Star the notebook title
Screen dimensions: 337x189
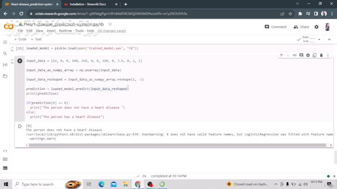[110, 24]
